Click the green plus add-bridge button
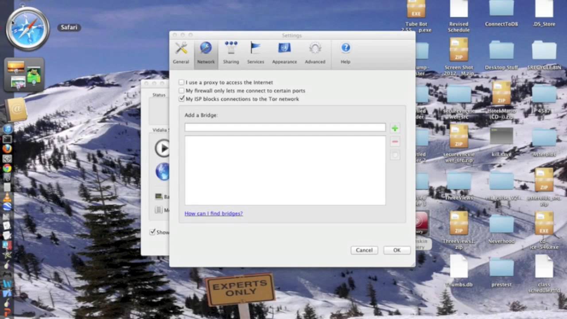Screen dimensions: 567x319 tap(395, 128)
